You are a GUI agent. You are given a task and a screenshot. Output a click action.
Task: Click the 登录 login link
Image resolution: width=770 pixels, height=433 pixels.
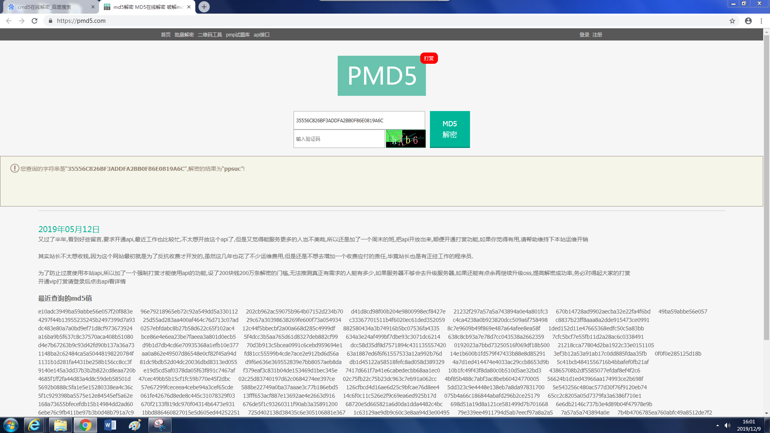(584, 35)
